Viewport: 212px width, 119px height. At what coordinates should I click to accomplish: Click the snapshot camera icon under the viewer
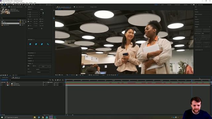77,75
